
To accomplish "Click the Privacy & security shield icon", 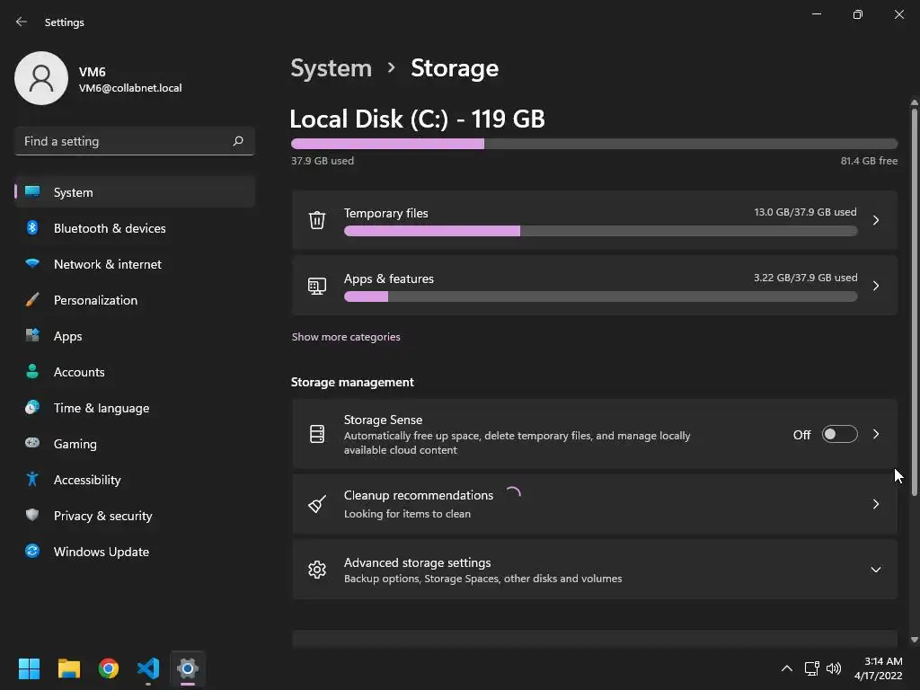I will (x=32, y=516).
